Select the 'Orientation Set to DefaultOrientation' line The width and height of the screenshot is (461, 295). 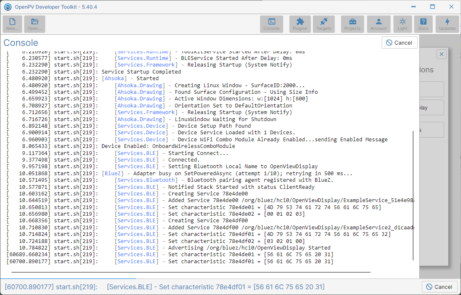150,106
